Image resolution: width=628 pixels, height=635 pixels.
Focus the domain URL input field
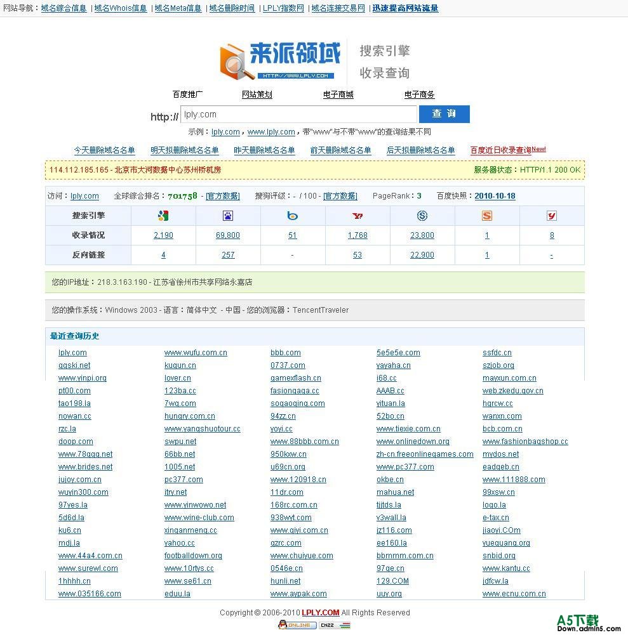(298, 114)
